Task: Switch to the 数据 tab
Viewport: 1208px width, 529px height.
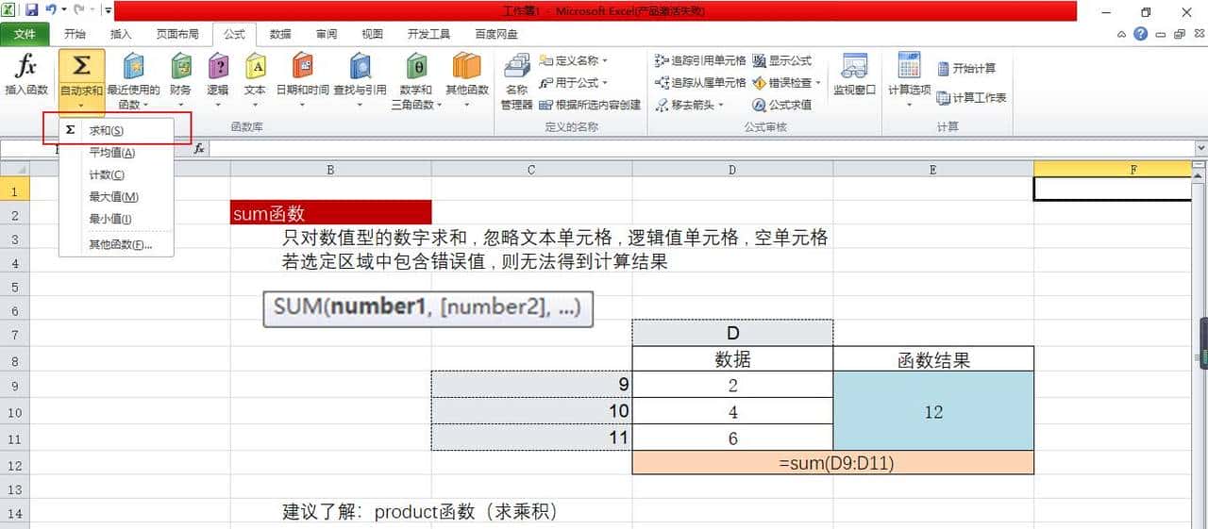Action: point(280,34)
